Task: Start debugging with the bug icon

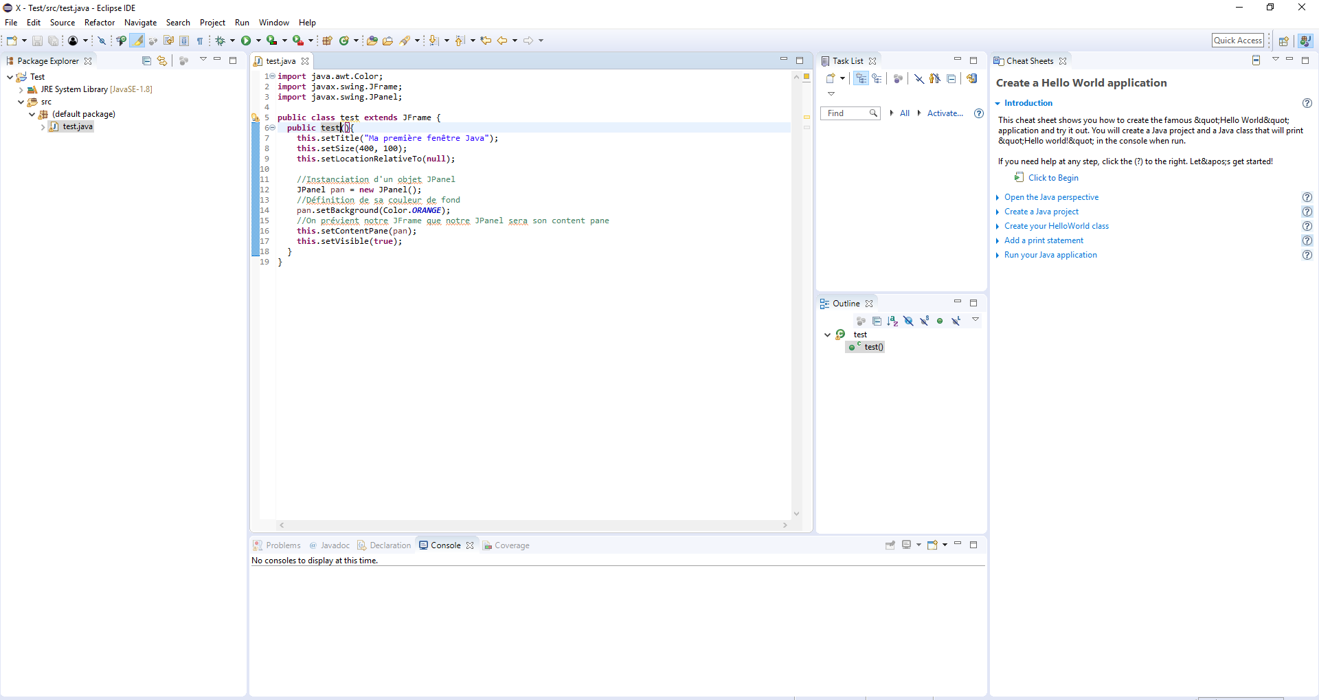Action: pos(221,41)
